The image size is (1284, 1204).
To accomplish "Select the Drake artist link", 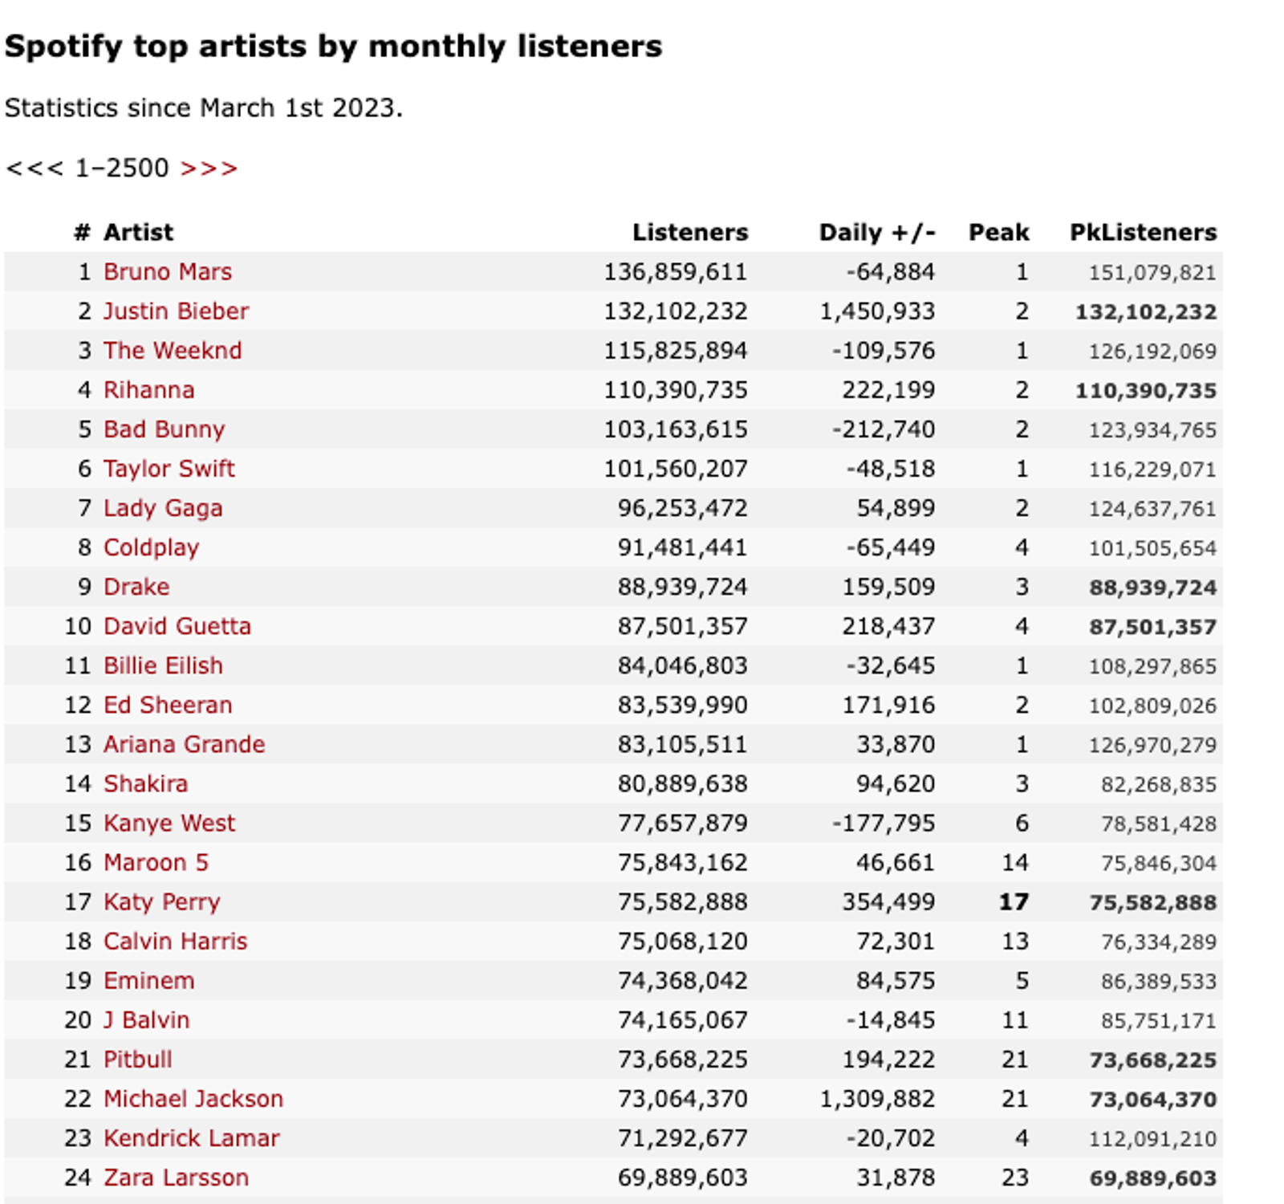I will pos(136,587).
